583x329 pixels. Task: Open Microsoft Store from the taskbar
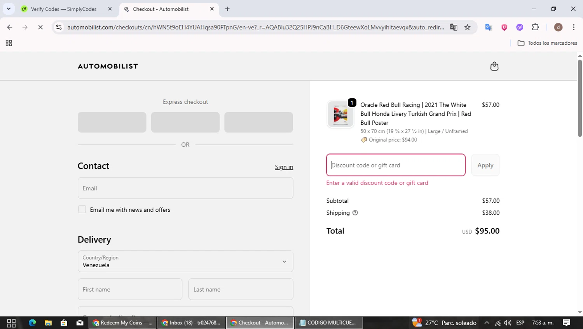point(64,323)
